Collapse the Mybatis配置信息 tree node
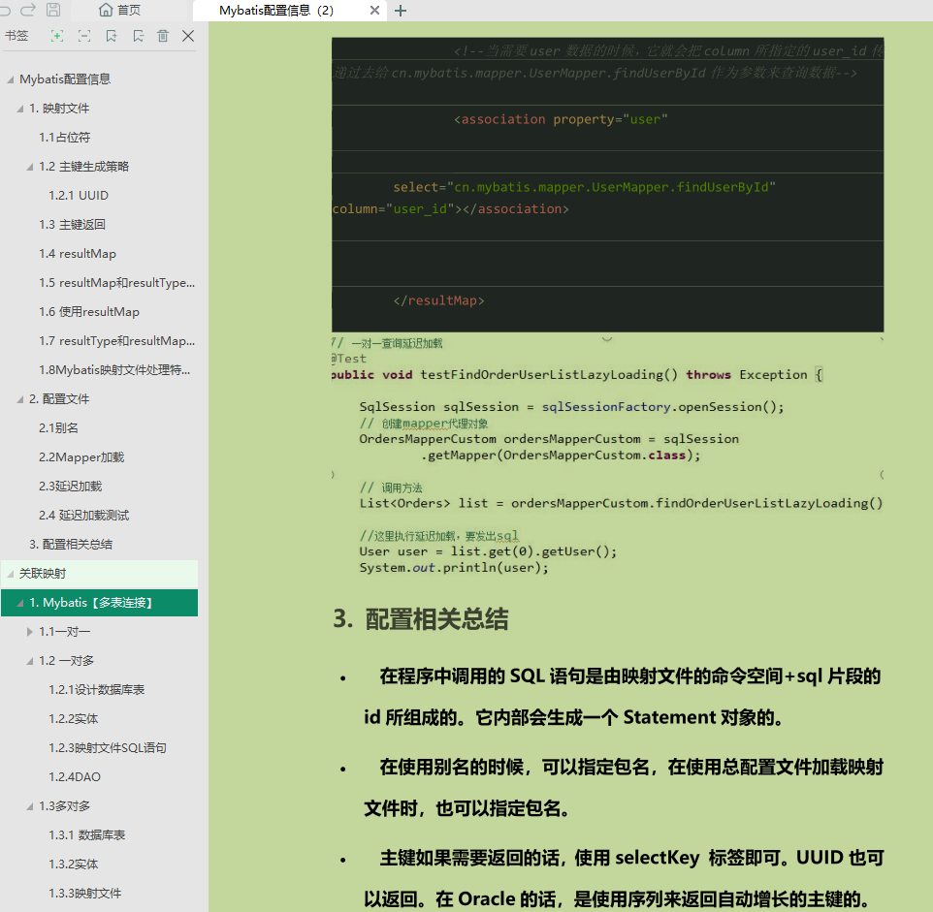The height and width of the screenshot is (912, 933). [10, 79]
